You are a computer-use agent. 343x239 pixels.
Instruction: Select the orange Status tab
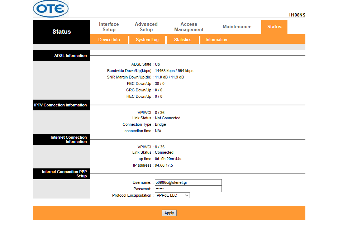(274, 27)
